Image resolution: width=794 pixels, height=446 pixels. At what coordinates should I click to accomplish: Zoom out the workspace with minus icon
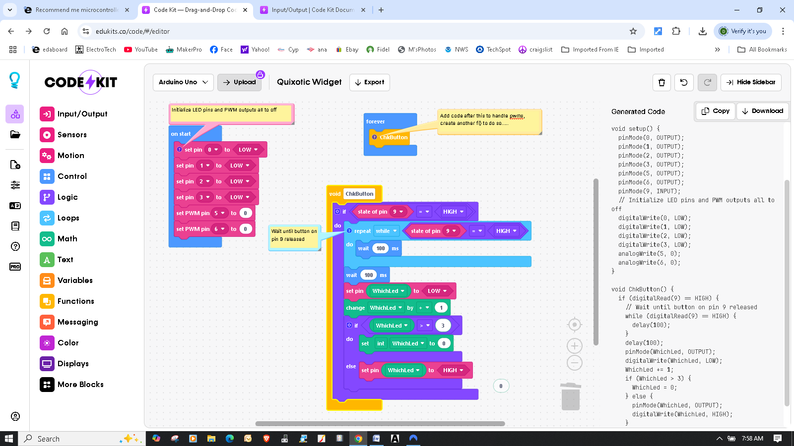(574, 363)
